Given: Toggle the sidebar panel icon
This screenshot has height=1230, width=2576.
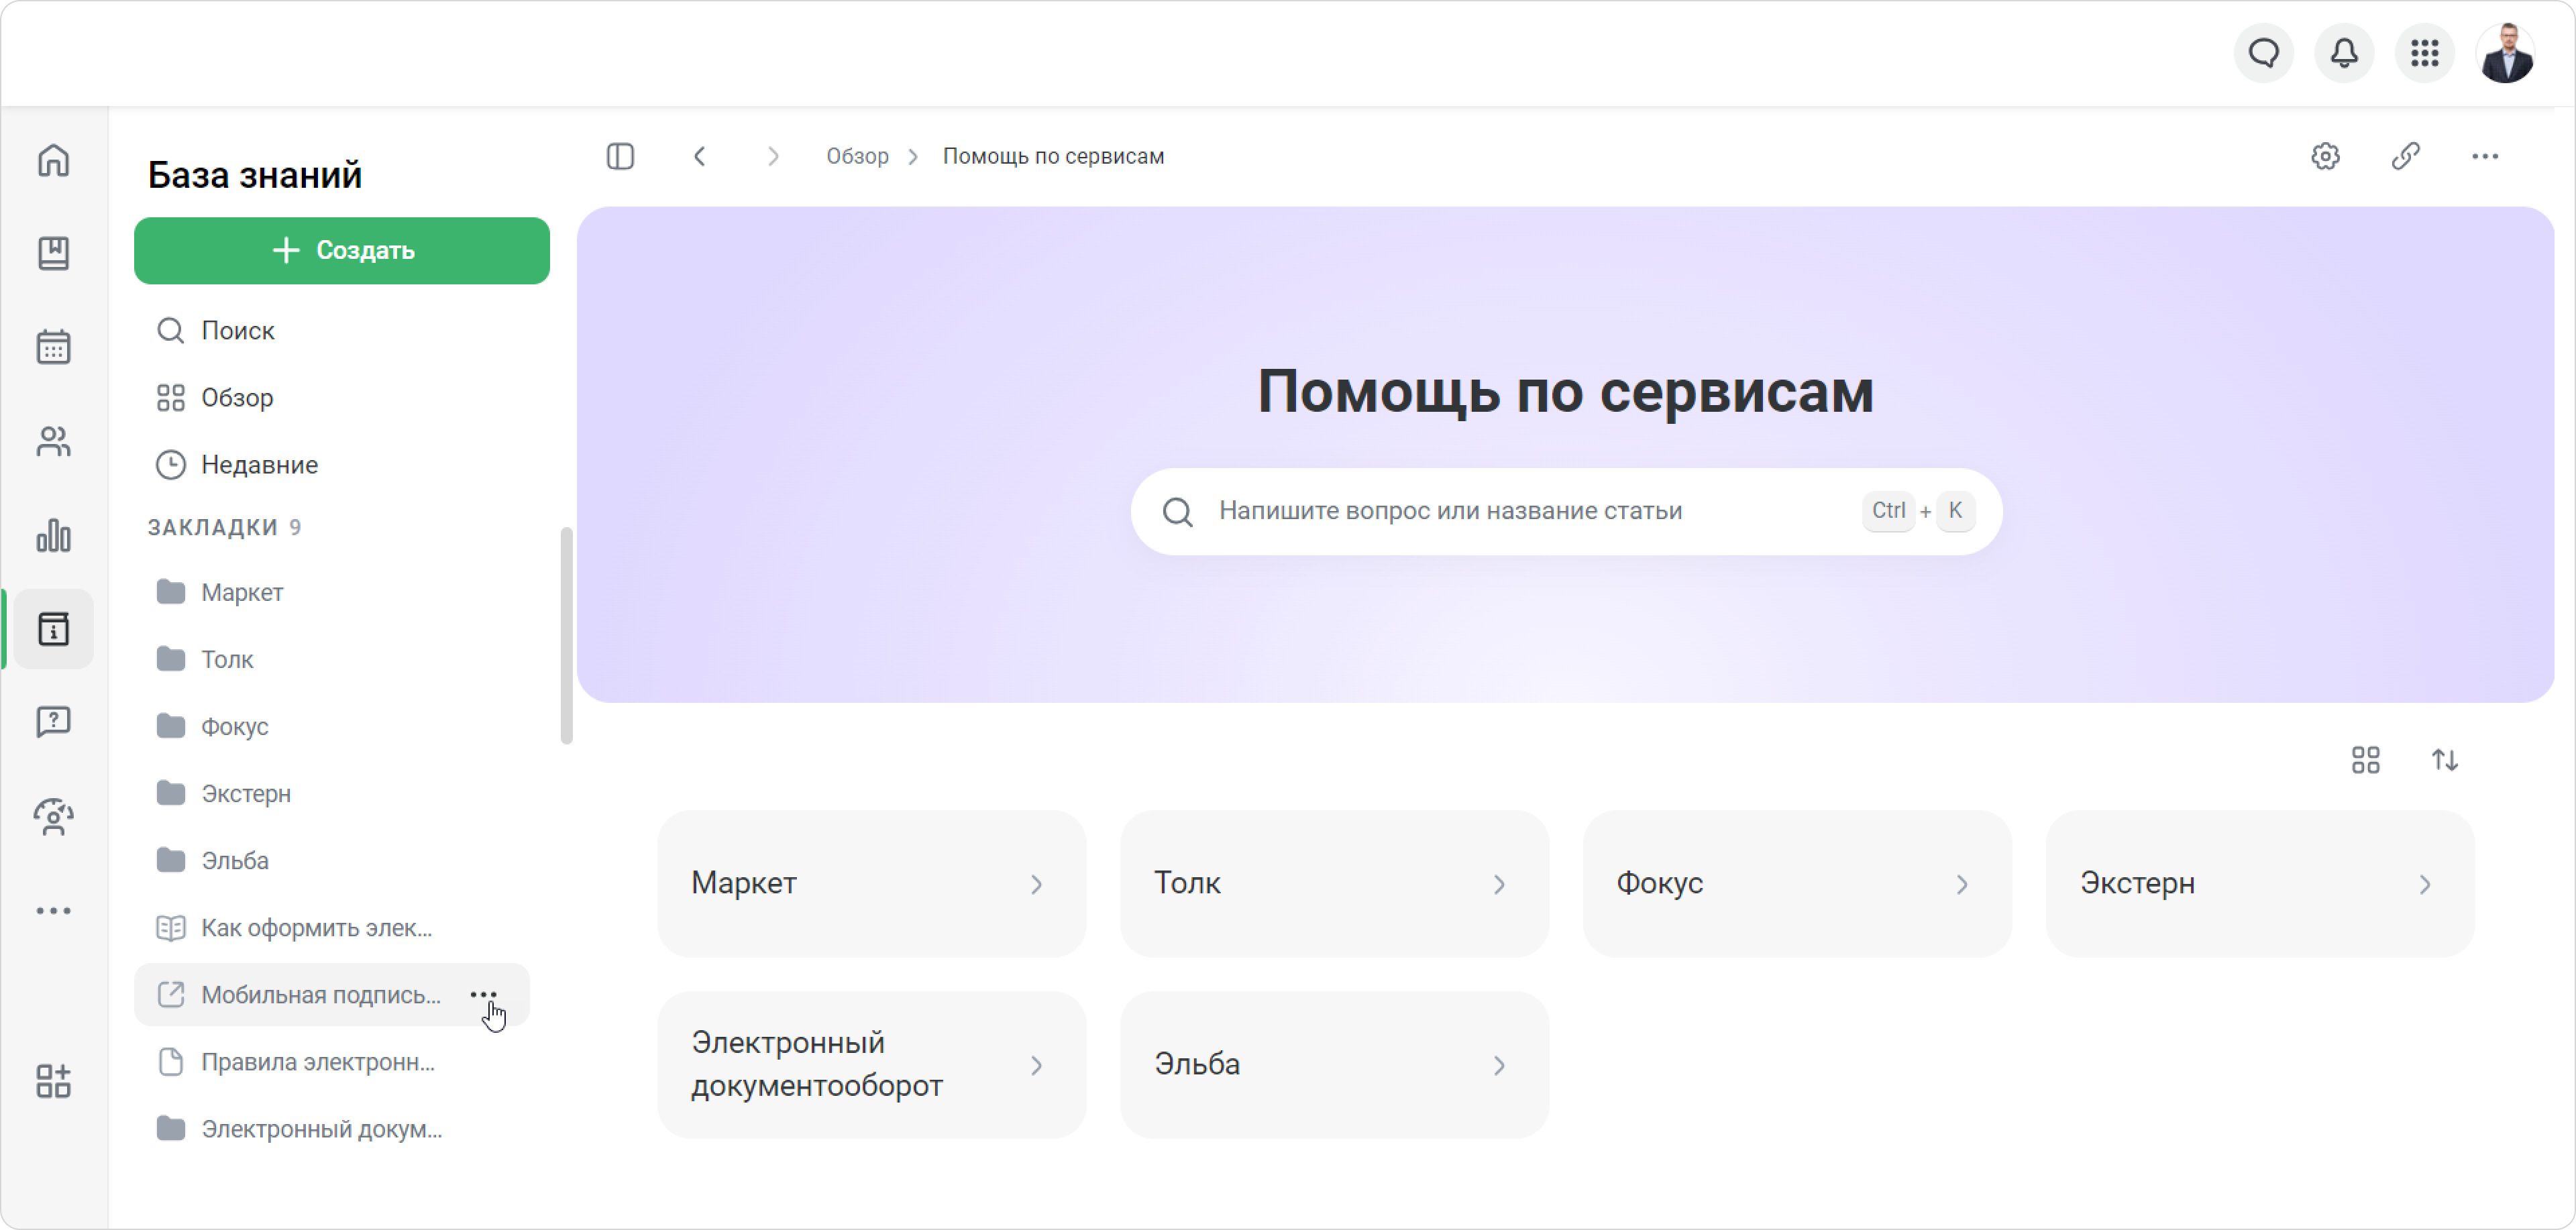Looking at the screenshot, I should 620,156.
